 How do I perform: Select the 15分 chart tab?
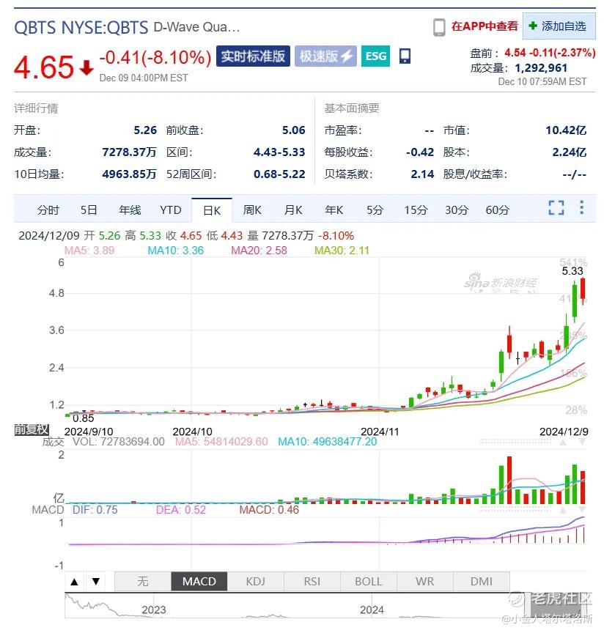[416, 210]
